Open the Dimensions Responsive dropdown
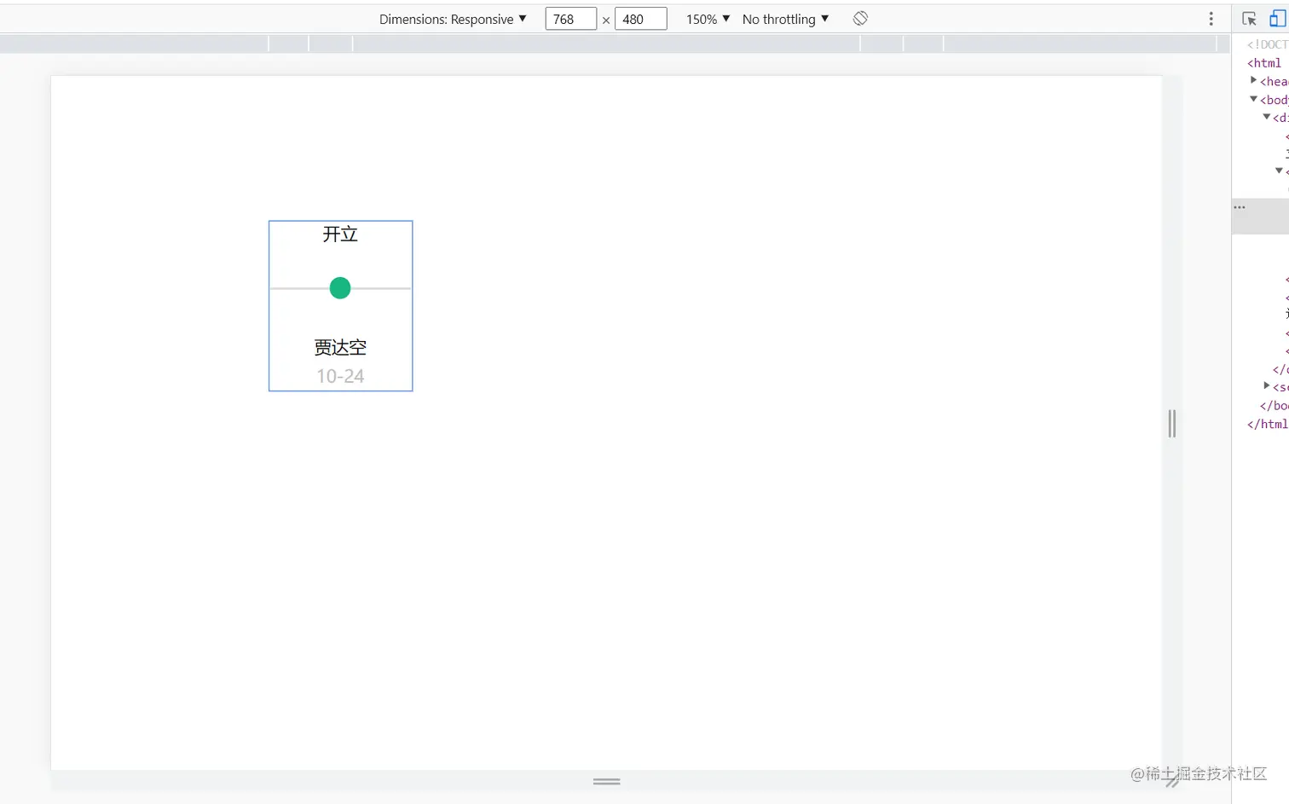Viewport: 1289px width, 804px height. (x=454, y=18)
